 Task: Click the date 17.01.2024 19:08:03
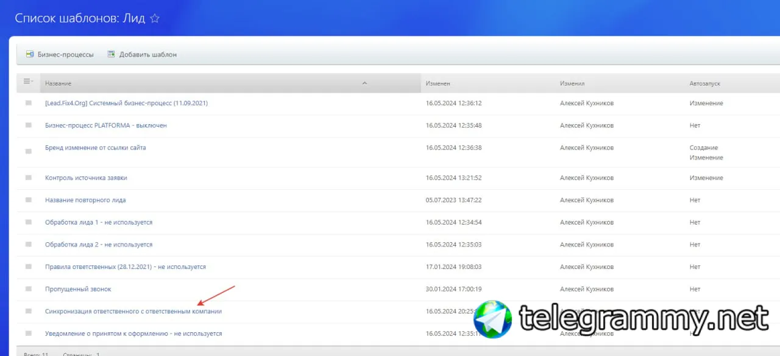[x=454, y=267]
